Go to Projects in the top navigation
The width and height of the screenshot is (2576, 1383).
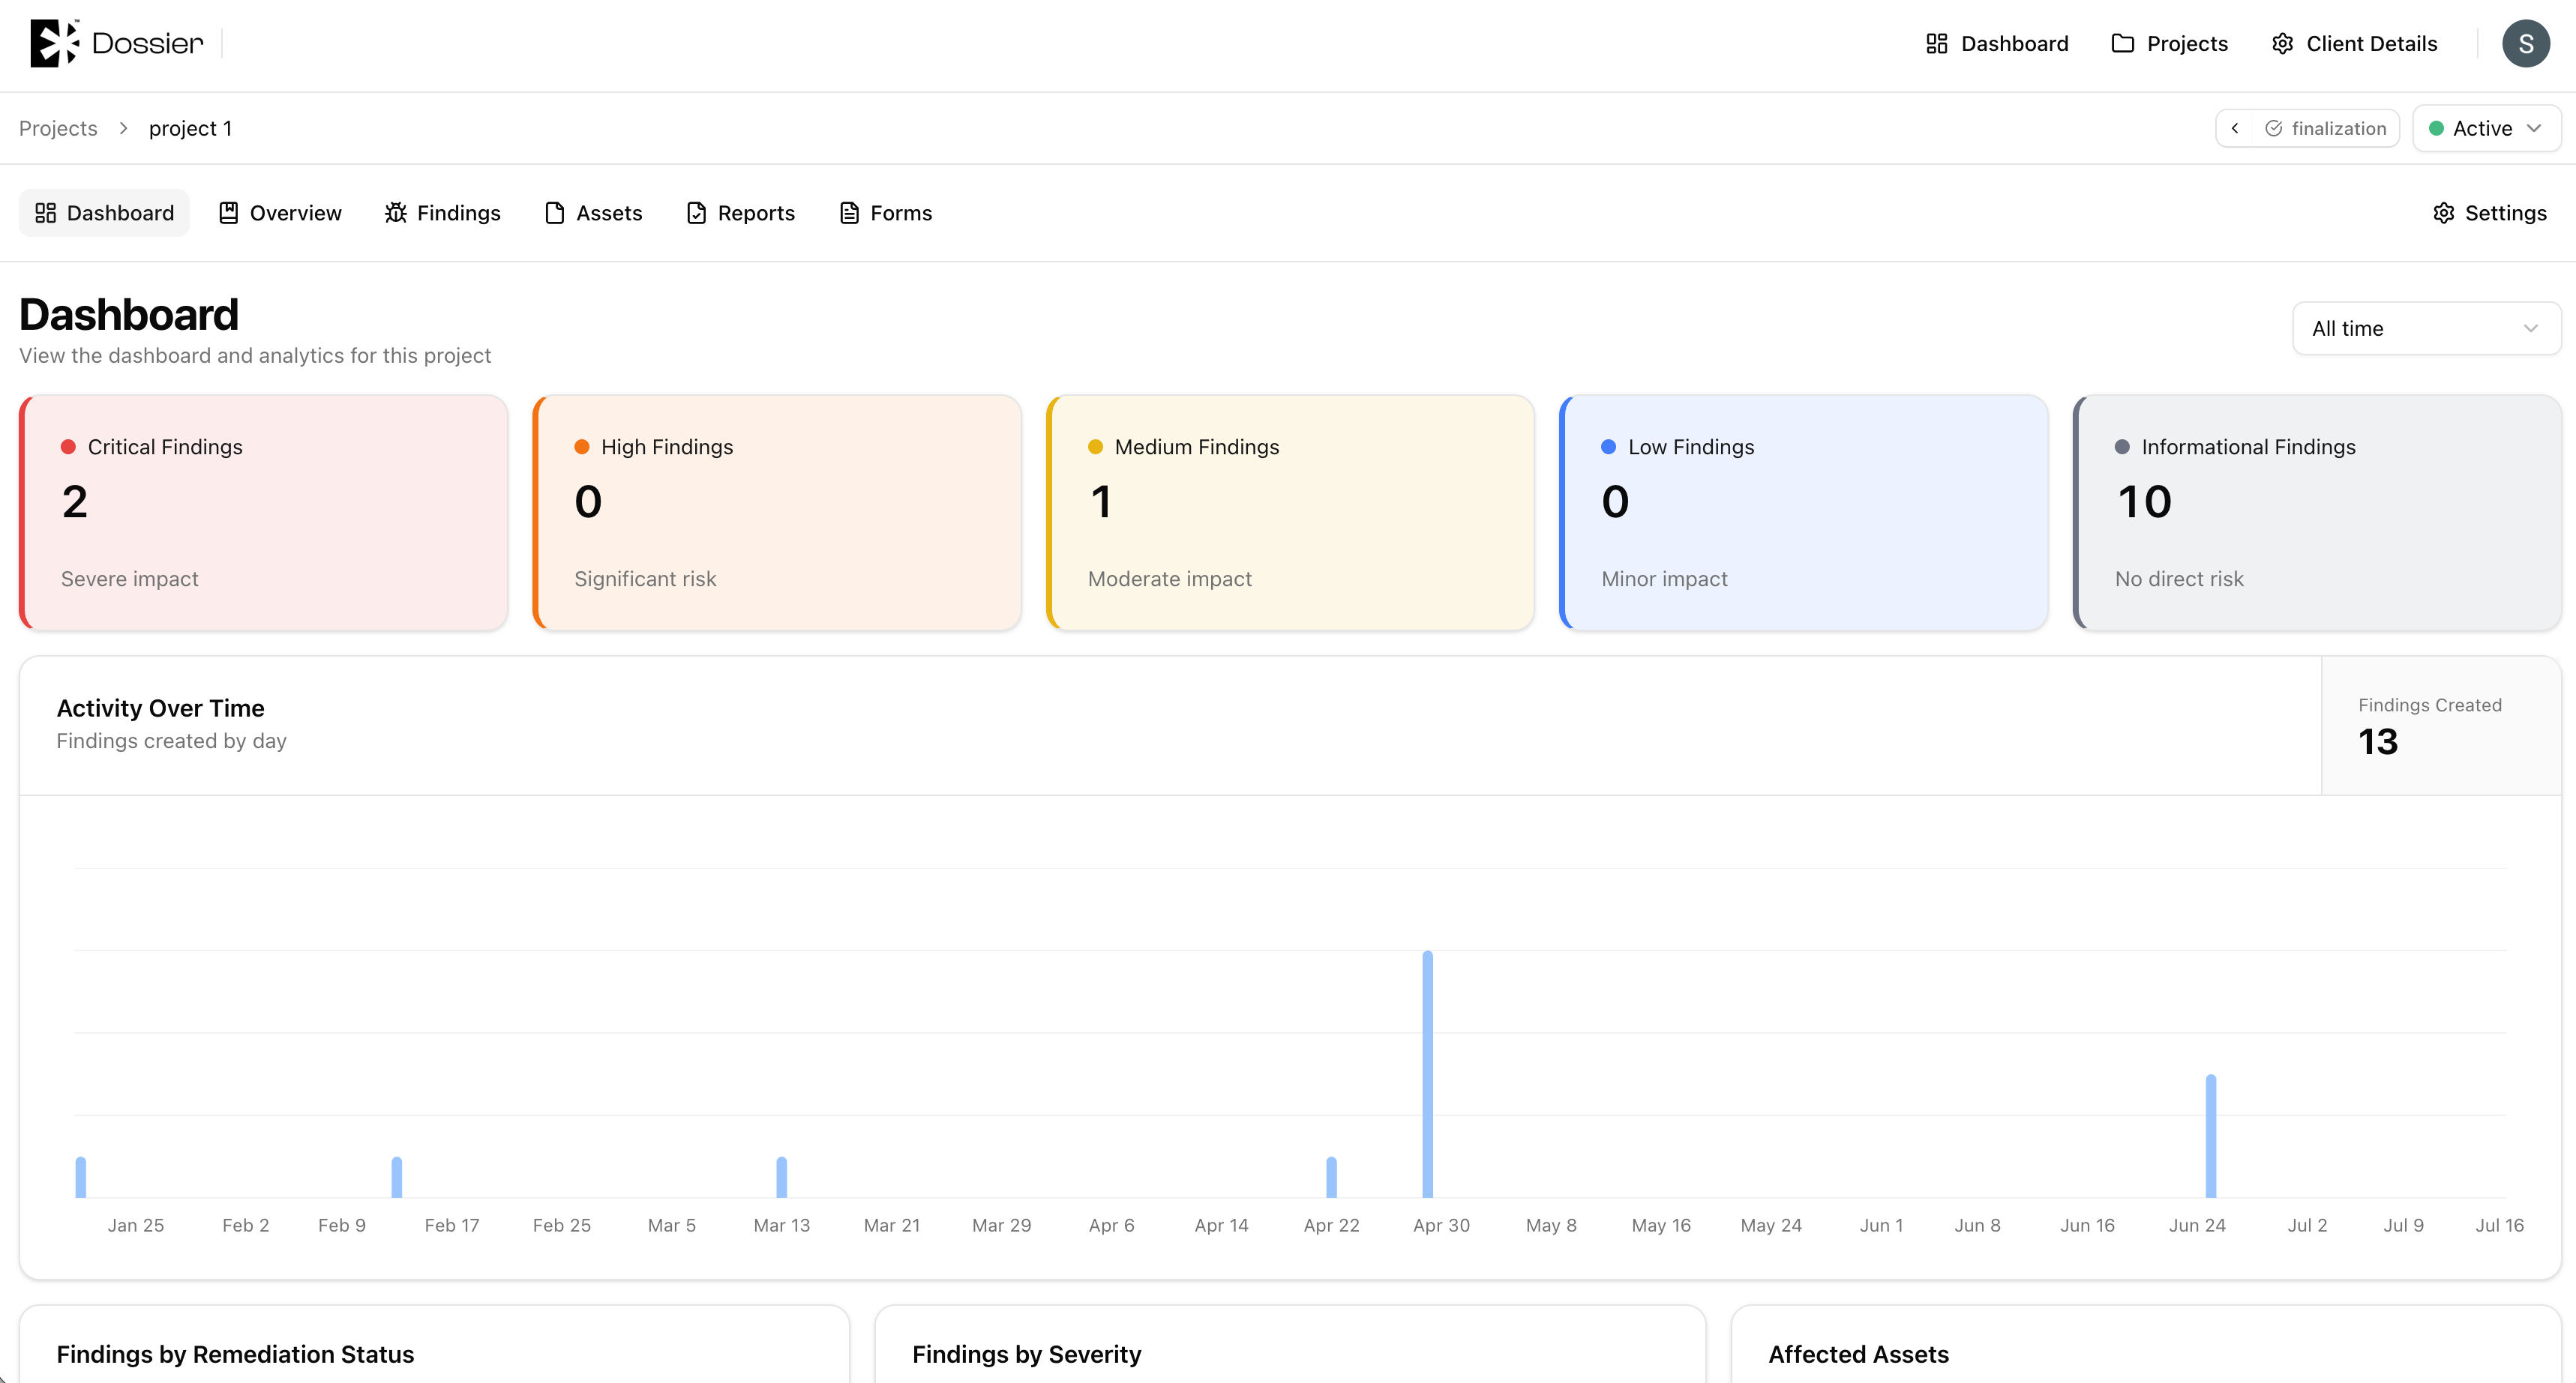click(2169, 44)
